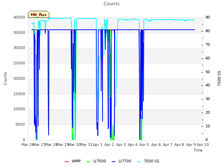Screen dimensions: 224x168
Task: Click the chart title Counts
Action: [x=112, y=4]
